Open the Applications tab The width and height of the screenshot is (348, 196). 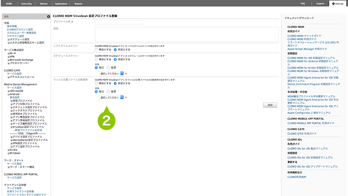[61, 4]
